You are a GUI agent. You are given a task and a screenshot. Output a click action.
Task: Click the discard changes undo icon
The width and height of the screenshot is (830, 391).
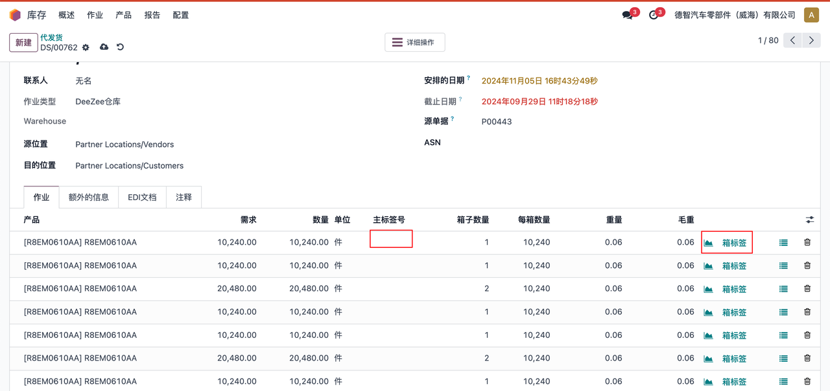[x=120, y=47]
